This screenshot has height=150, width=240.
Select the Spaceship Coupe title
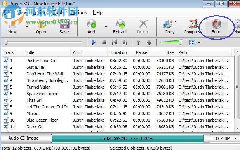(x=42, y=94)
